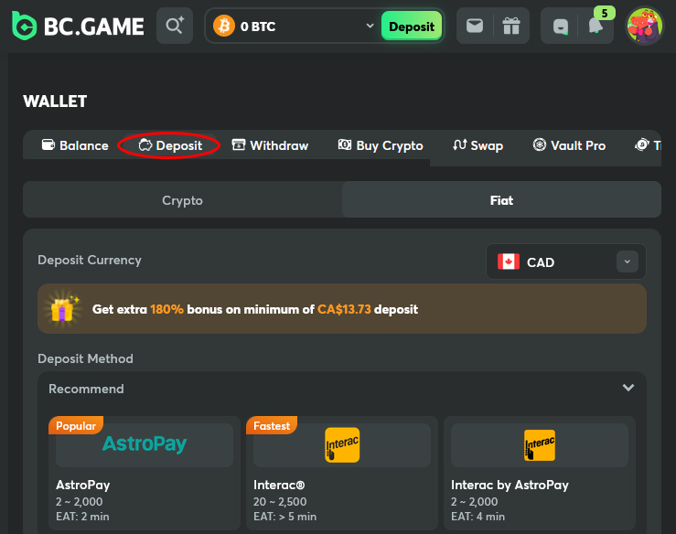The image size is (676, 534).
Task: Open the user profile avatar
Action: (x=645, y=26)
